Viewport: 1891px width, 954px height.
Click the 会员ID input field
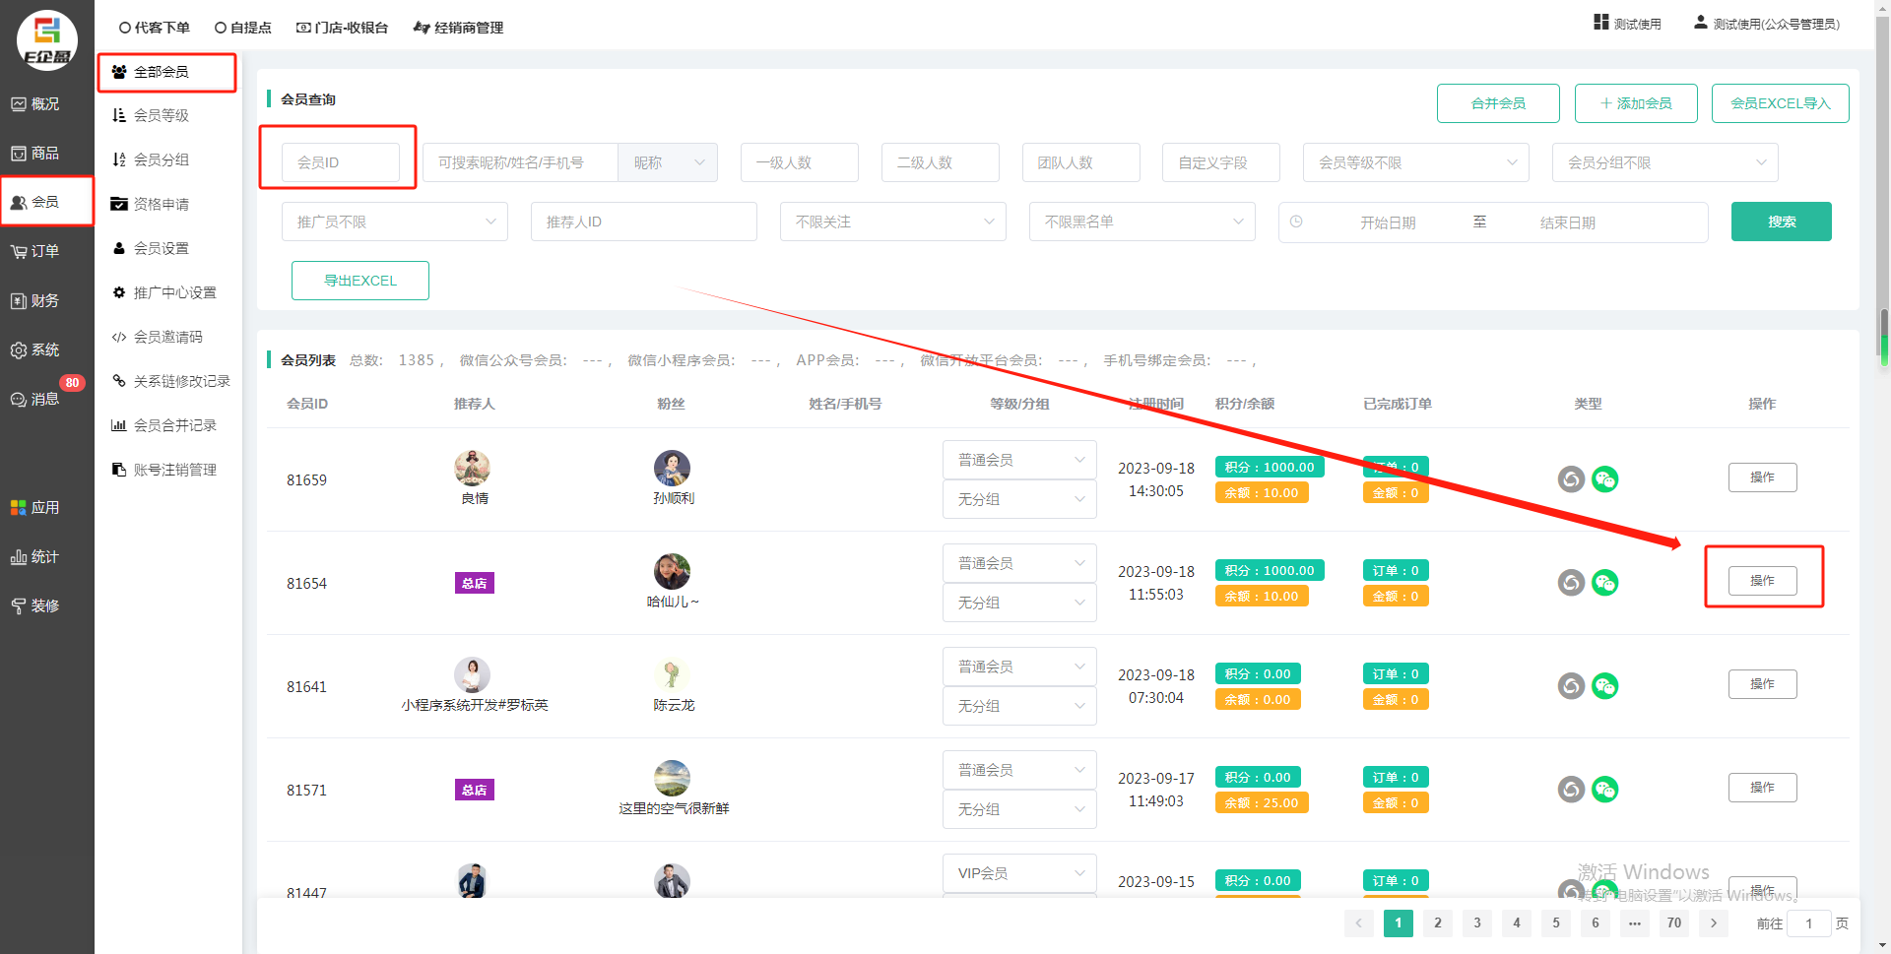340,162
